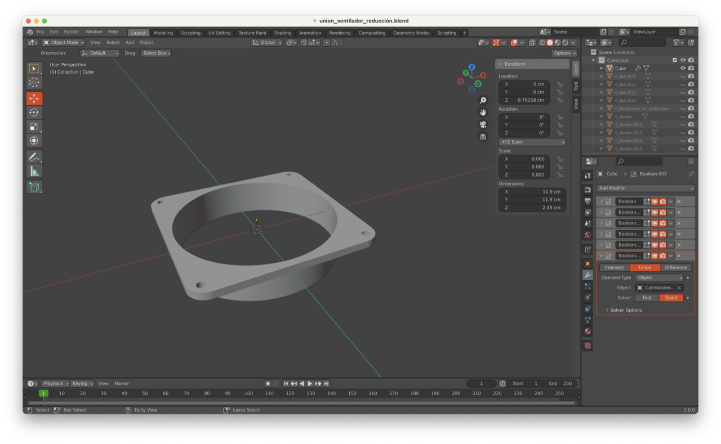Open the Modifier properties wrench tab

(x=588, y=275)
